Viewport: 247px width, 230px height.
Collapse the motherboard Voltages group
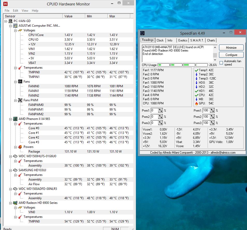[16, 30]
